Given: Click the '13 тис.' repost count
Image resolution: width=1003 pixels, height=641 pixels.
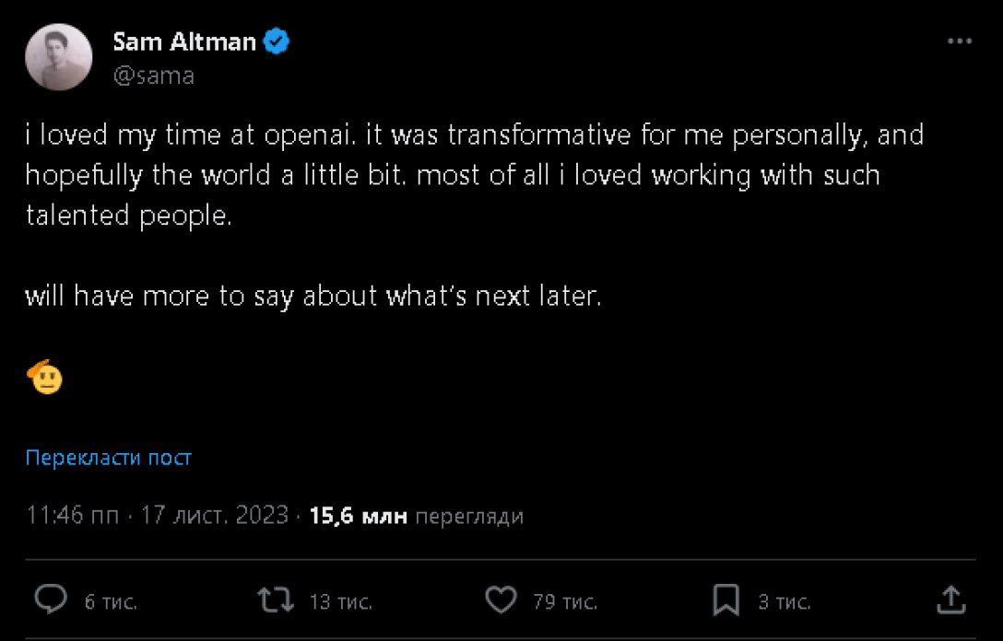Looking at the screenshot, I should (x=340, y=602).
